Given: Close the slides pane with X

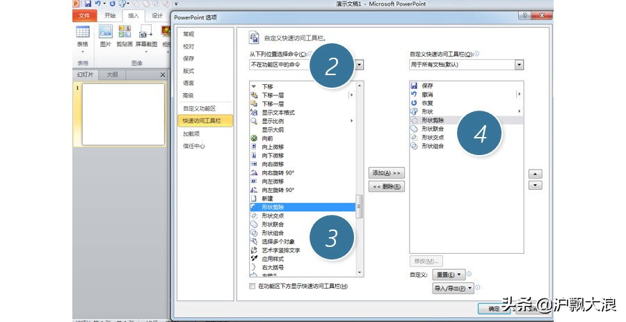Looking at the screenshot, I should pos(163,74).
